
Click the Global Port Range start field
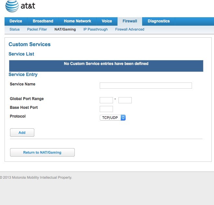tap(106, 100)
